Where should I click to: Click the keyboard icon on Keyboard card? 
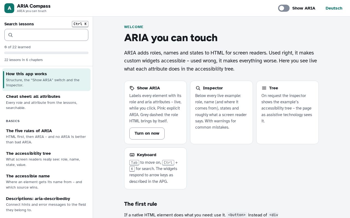tap(132, 155)
